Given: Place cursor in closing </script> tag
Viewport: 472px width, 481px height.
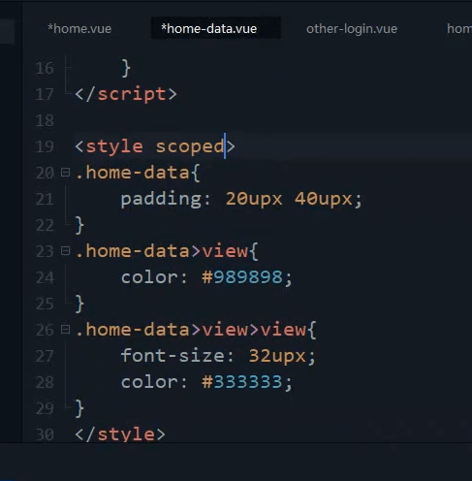Looking at the screenshot, I should [x=126, y=94].
